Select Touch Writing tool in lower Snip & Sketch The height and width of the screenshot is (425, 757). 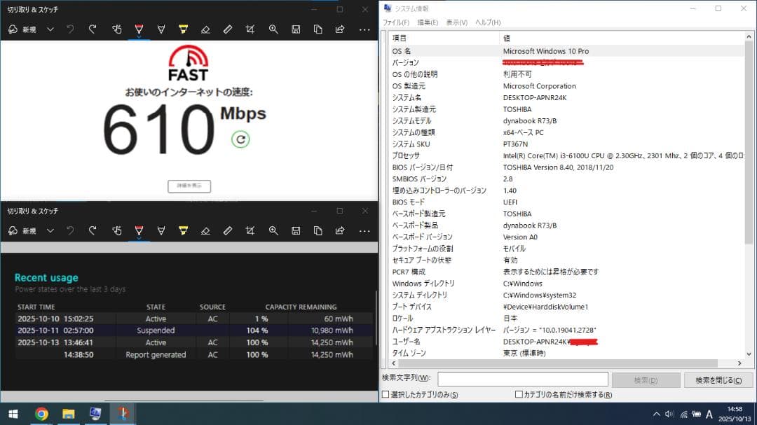click(x=117, y=231)
